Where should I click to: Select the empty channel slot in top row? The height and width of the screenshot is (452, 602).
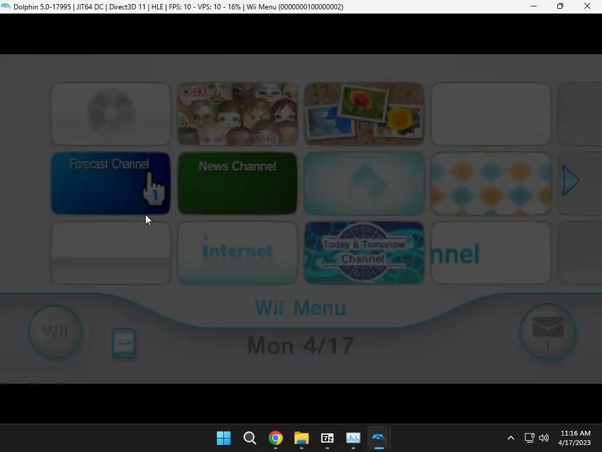pos(490,114)
